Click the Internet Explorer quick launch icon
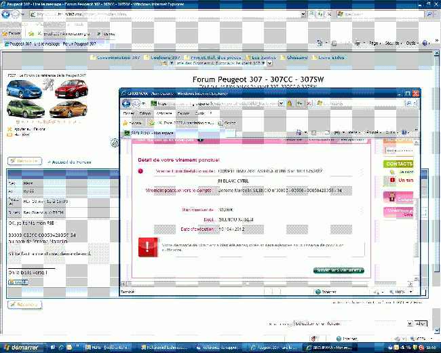Image resolution: width=441 pixels, height=353 pixels. pos(61,348)
